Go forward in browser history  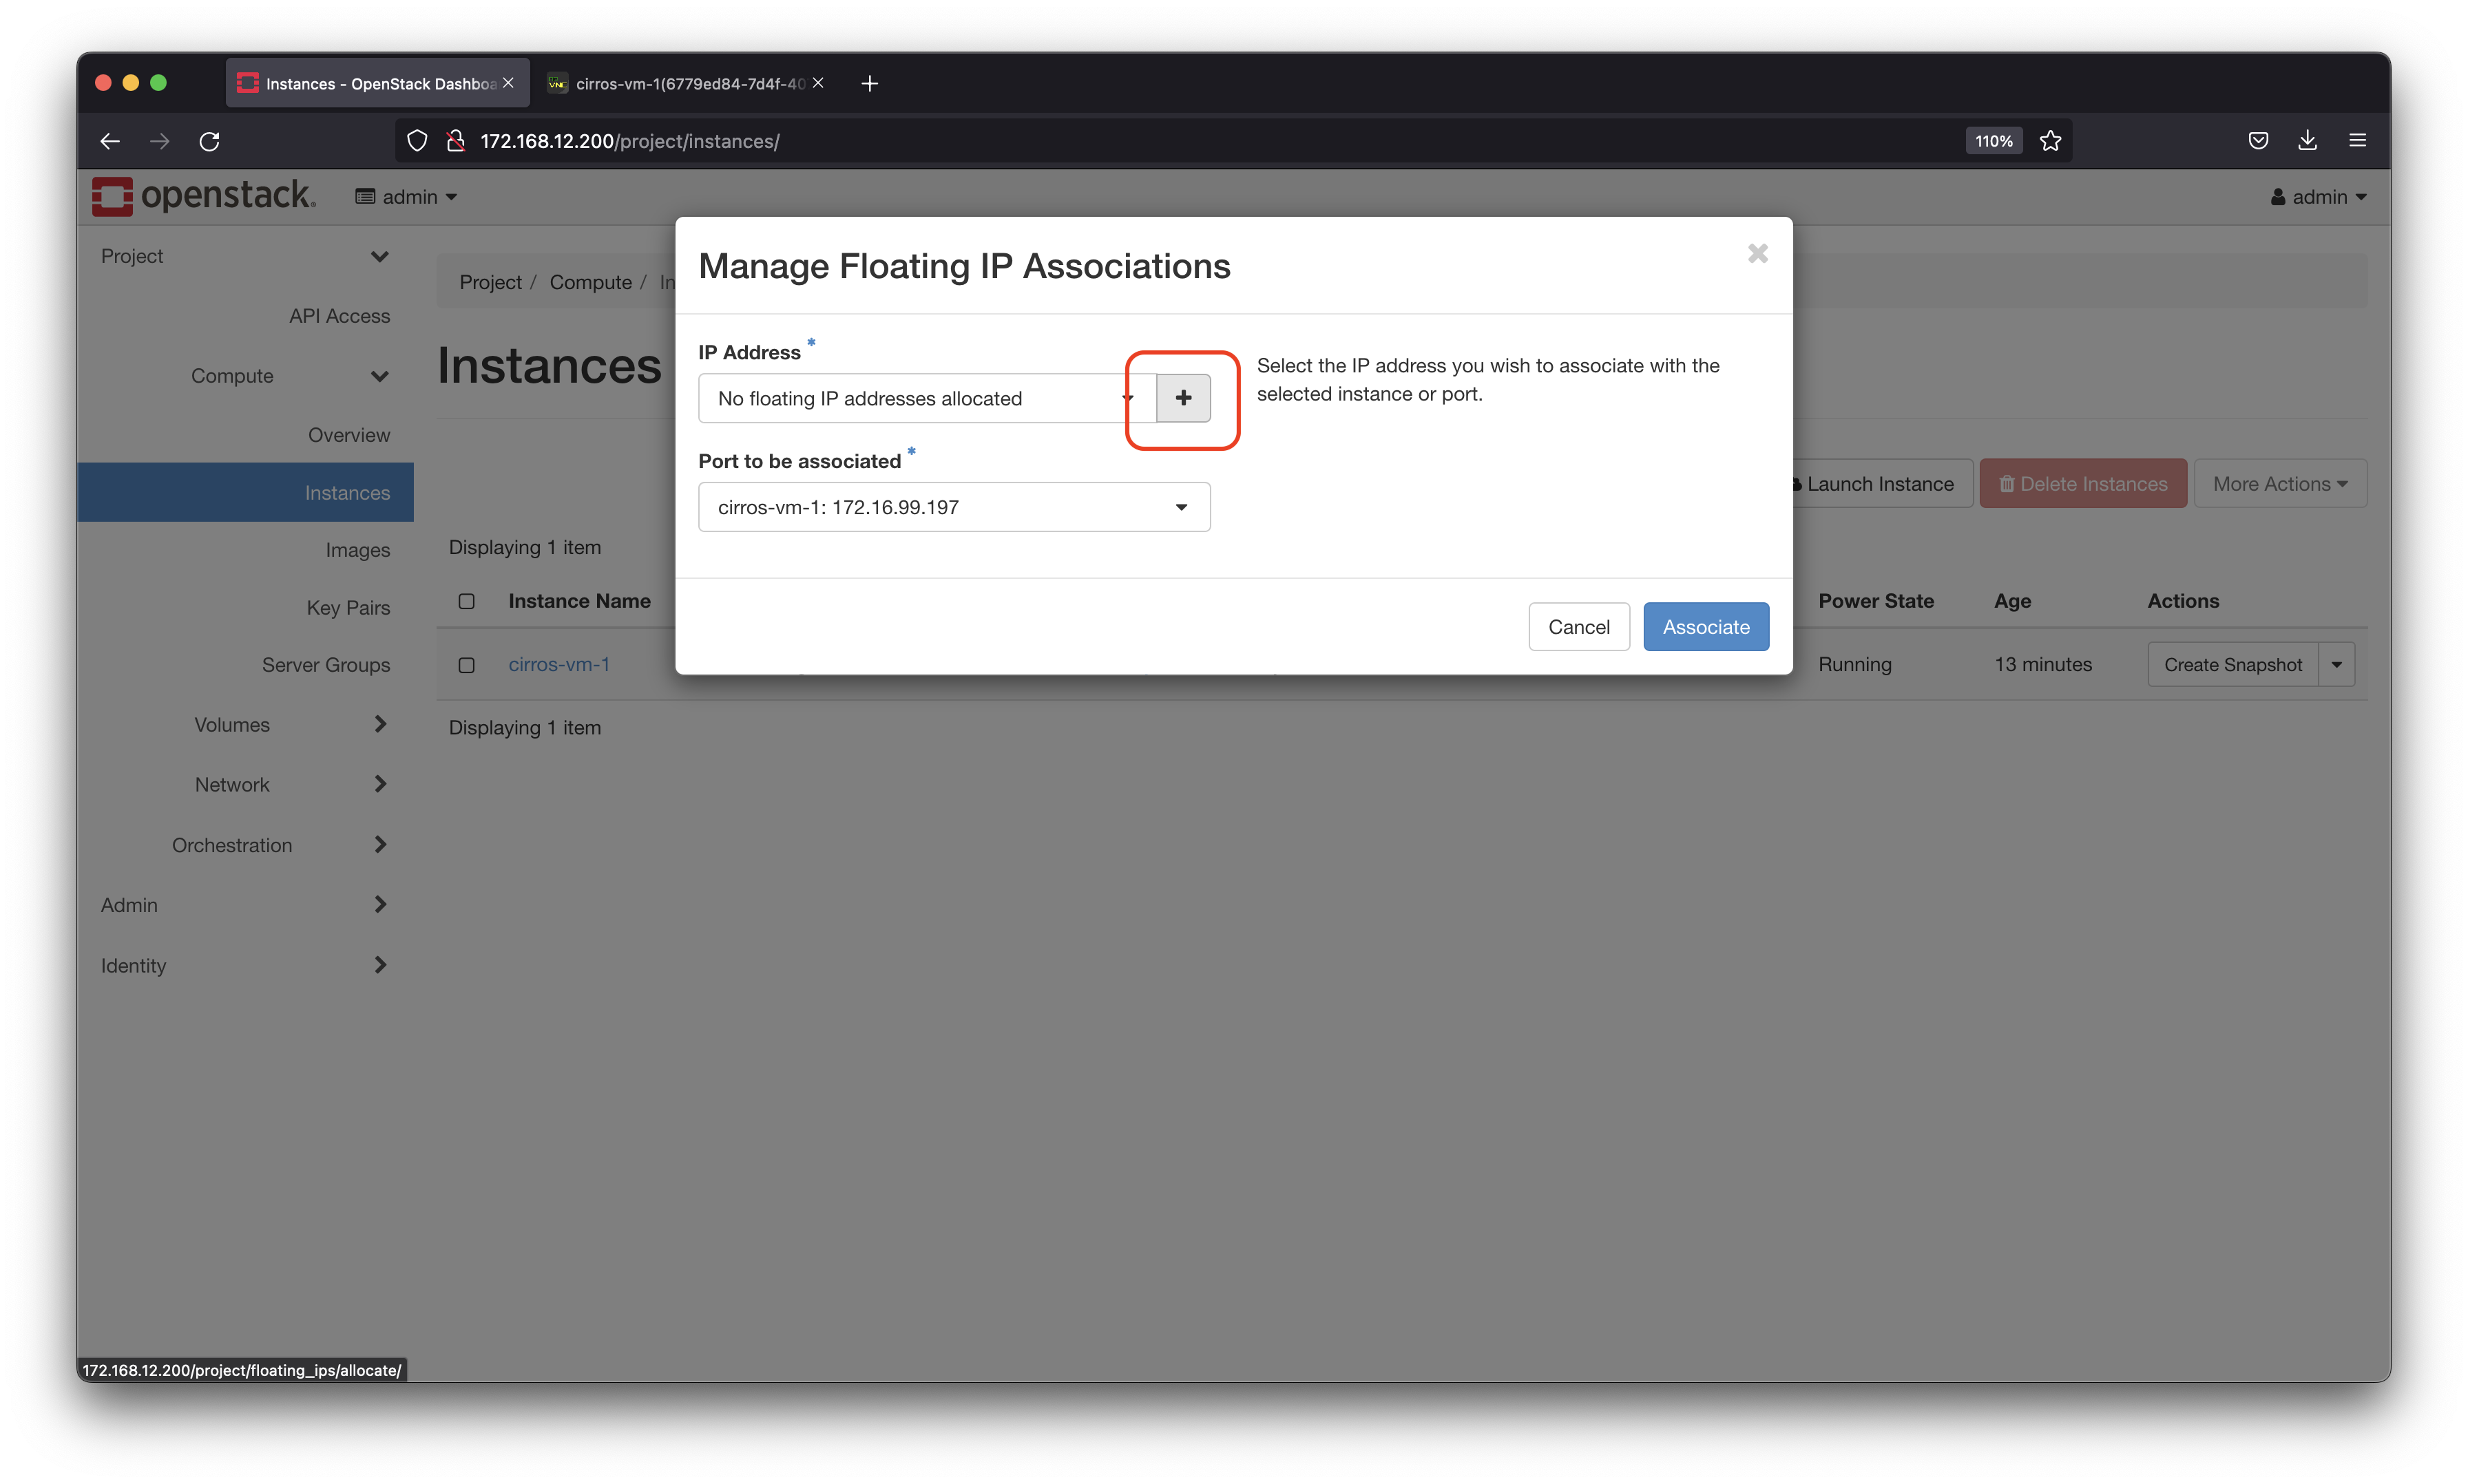159,141
